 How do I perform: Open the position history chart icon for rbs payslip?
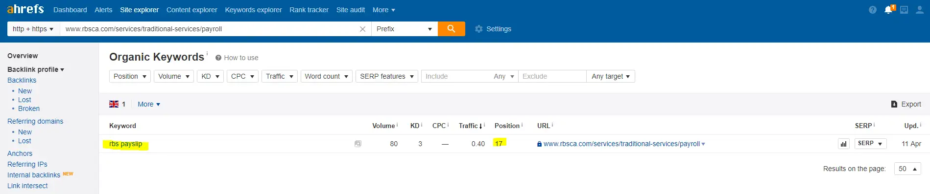click(x=843, y=144)
